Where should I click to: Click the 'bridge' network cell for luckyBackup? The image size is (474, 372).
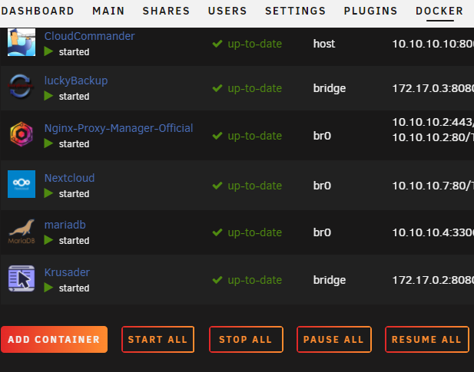tap(330, 89)
